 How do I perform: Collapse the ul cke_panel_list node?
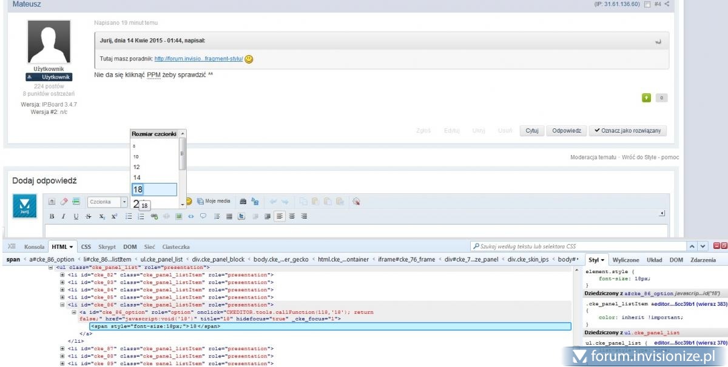(x=52, y=267)
